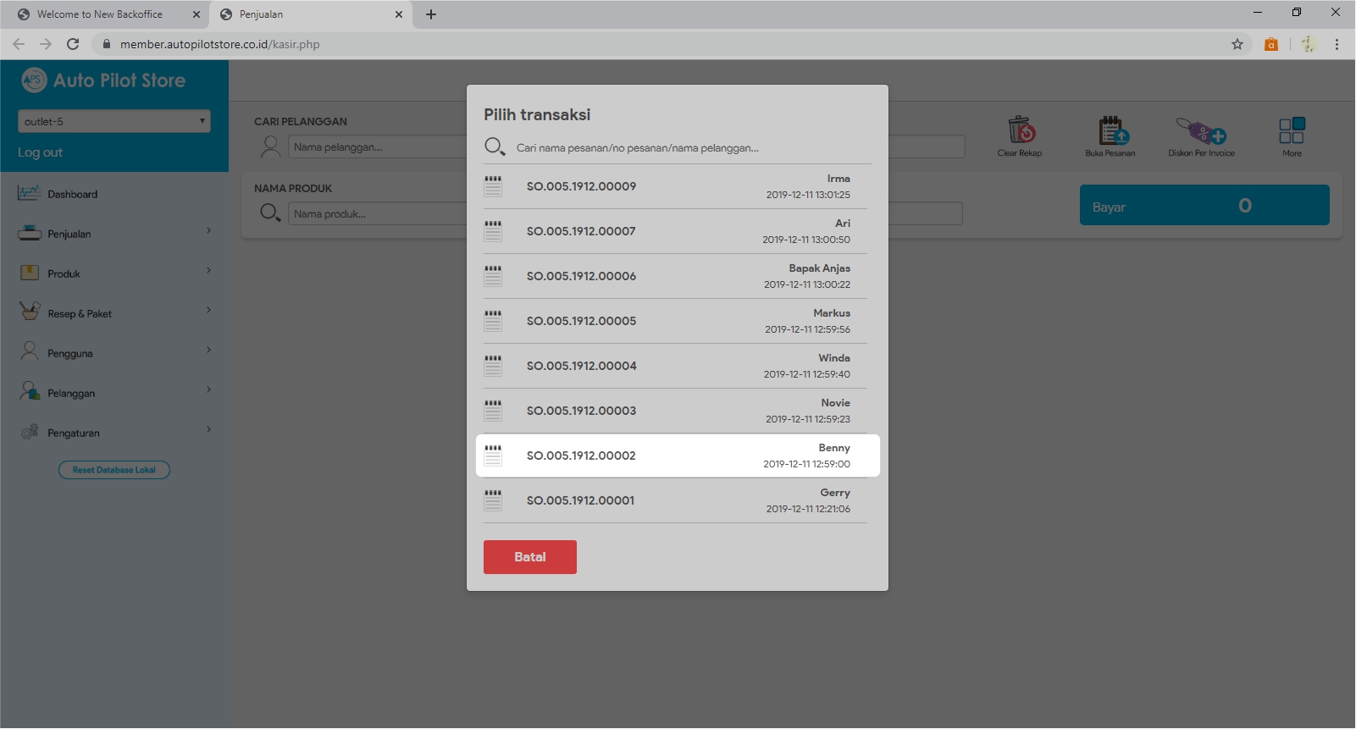
Task: Click the Diskon Per Invoice tag icon
Action: [x=1201, y=131]
